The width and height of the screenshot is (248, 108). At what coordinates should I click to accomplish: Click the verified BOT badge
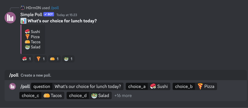point(49,14)
